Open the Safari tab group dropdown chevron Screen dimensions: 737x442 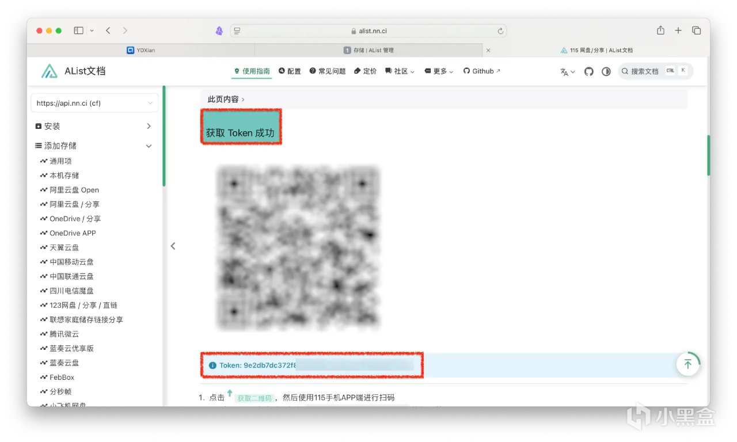(92, 31)
